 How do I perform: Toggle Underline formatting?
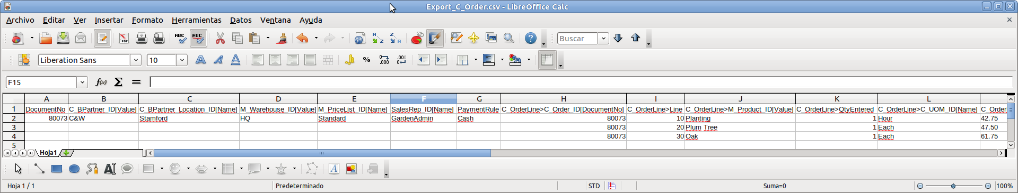pos(235,60)
